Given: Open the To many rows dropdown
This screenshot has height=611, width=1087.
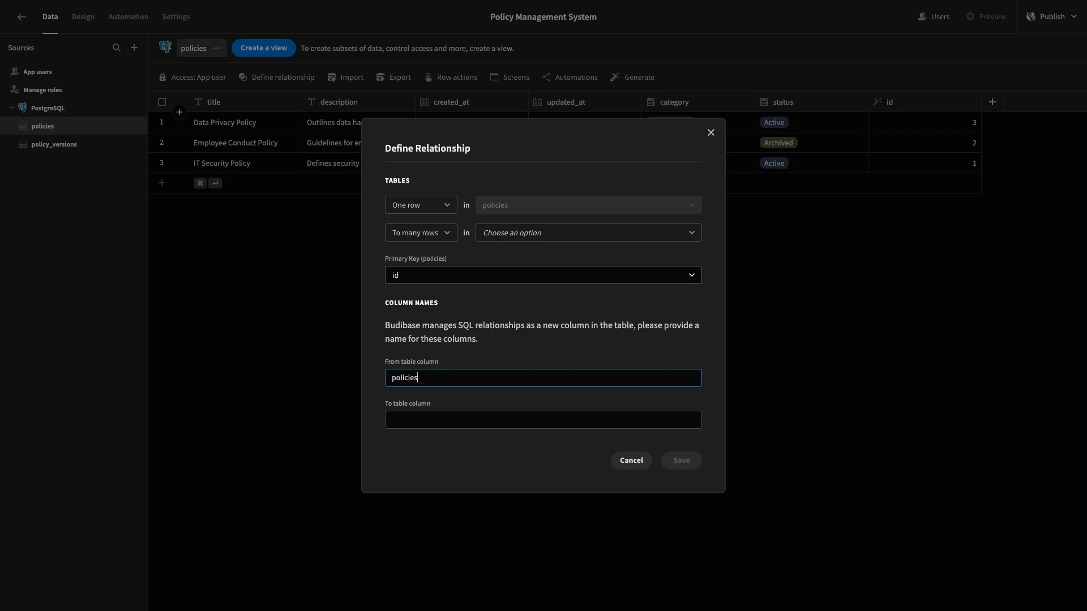Looking at the screenshot, I should tap(421, 233).
